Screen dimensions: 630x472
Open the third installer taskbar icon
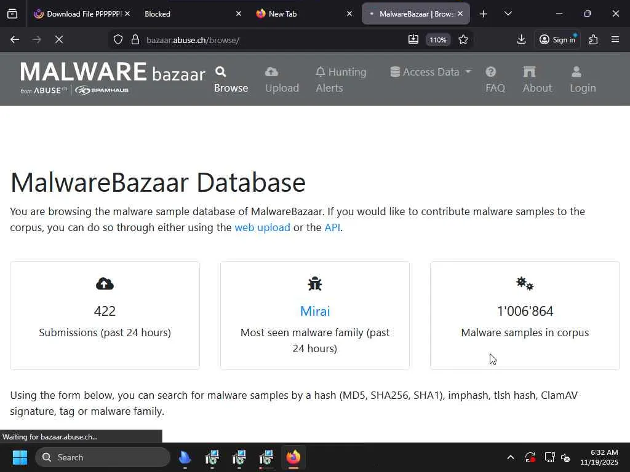click(x=266, y=457)
